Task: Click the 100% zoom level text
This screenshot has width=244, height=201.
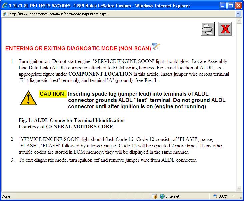Action: click(223, 196)
